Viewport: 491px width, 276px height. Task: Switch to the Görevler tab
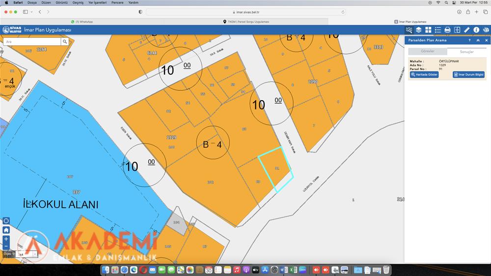tap(428, 52)
